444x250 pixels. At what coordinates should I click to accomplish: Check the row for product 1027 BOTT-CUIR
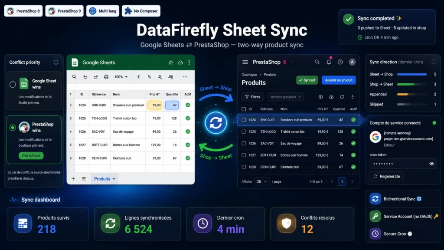244,155
